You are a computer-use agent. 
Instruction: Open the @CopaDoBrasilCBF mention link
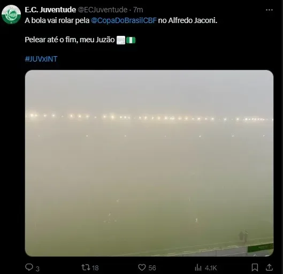[x=124, y=20]
